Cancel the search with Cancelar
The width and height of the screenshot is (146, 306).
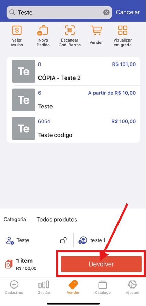point(128,12)
